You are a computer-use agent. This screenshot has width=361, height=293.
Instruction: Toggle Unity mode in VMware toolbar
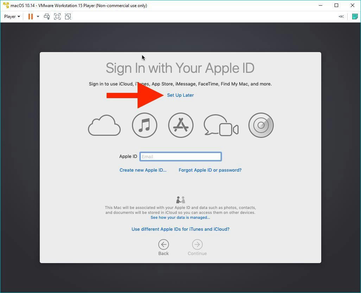pyautogui.click(x=68, y=17)
